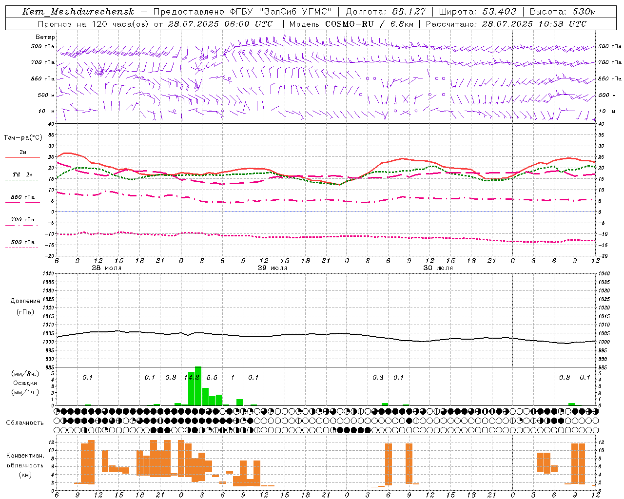The image size is (624, 499).
Task: Click the model label COSMO-RU / 6.6км
Action: tap(370, 24)
